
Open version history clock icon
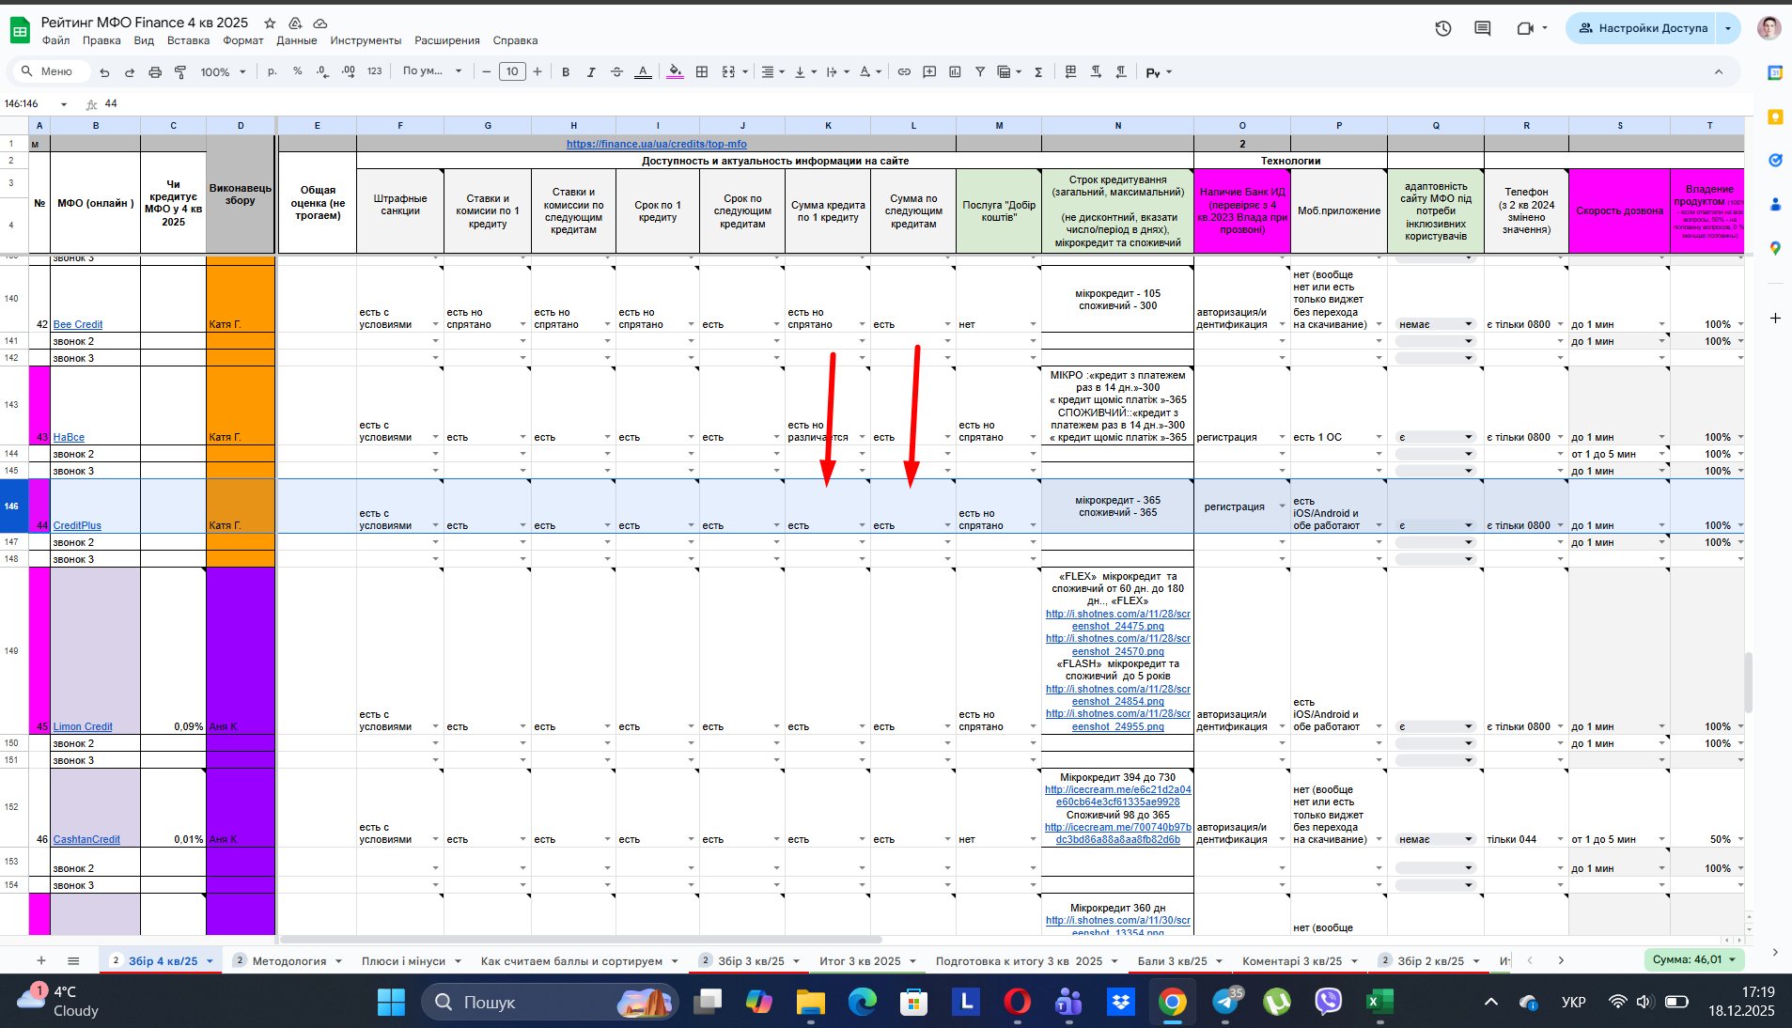click(x=1443, y=28)
